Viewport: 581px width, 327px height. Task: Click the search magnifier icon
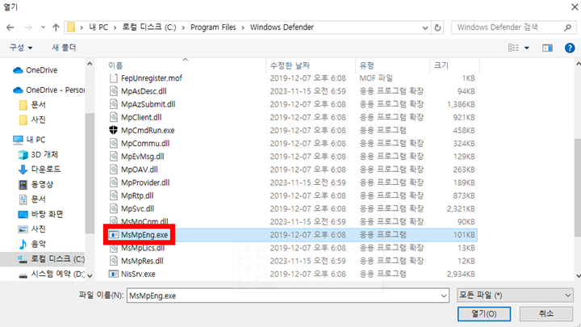tap(567, 27)
